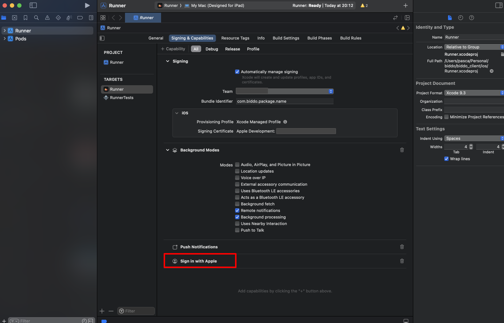Toggle Wrap lines checkbox

[x=446, y=159]
